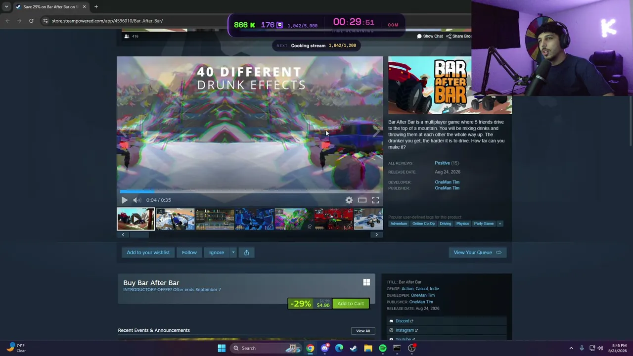Viewport: 633px width, 356px height.
Task: Open the Positive reviews summary link
Action: click(x=442, y=163)
